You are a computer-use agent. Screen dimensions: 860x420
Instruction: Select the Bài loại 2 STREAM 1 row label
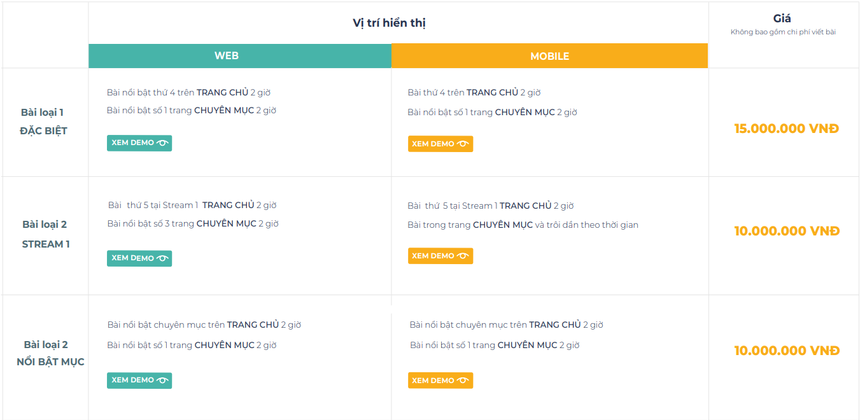click(45, 234)
